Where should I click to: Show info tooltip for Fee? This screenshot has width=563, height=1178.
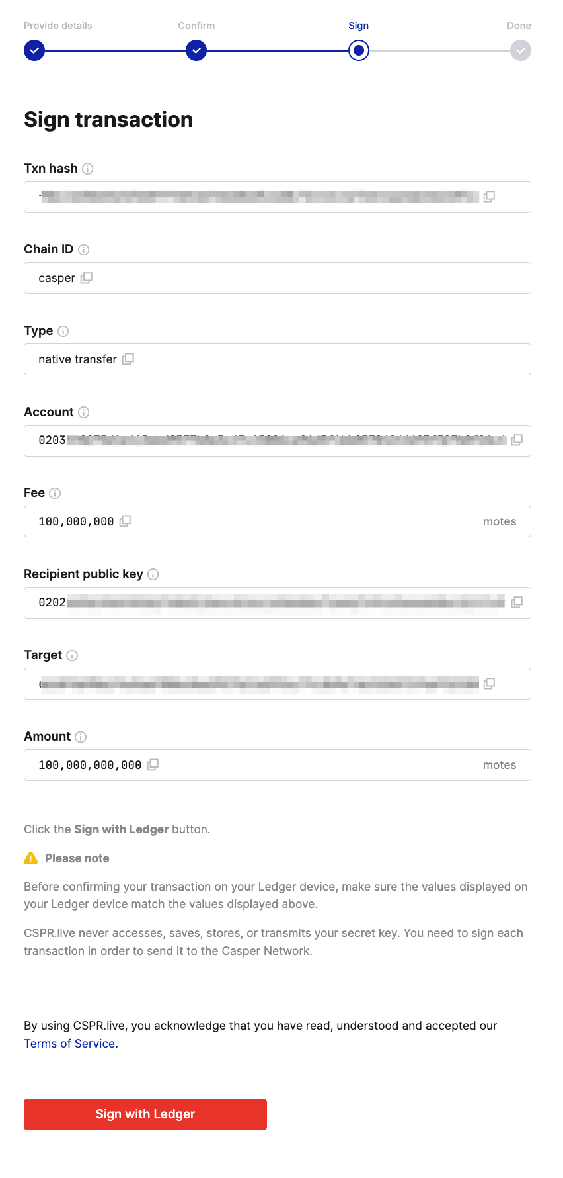pyautogui.click(x=56, y=493)
